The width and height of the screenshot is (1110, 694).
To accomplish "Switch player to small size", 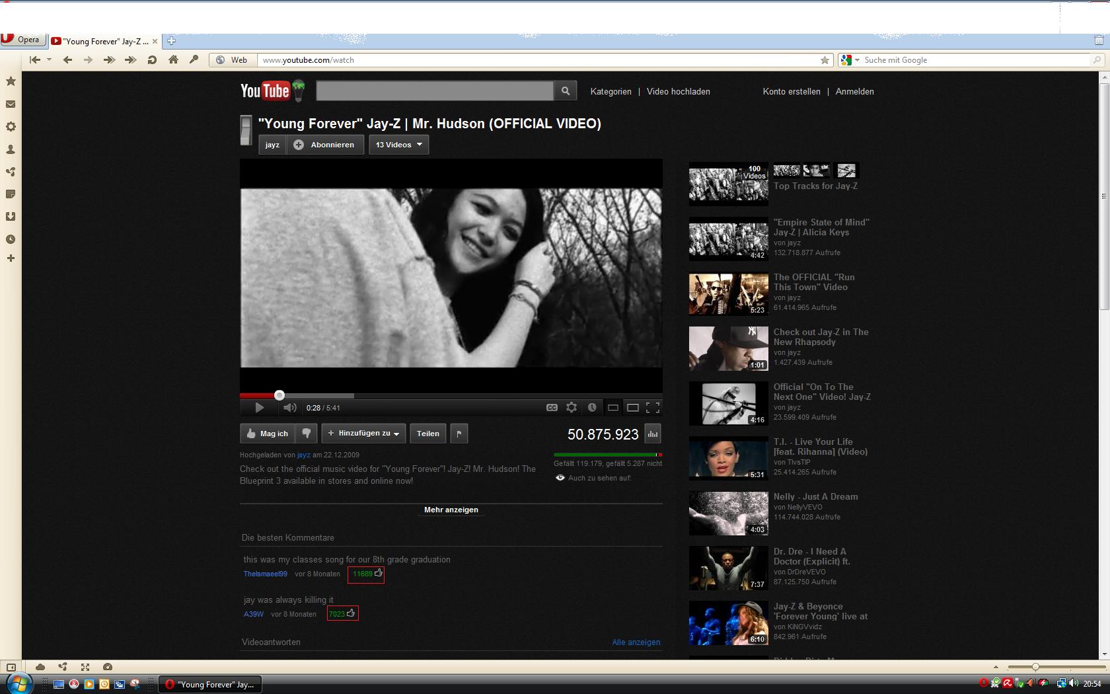I will click(612, 408).
